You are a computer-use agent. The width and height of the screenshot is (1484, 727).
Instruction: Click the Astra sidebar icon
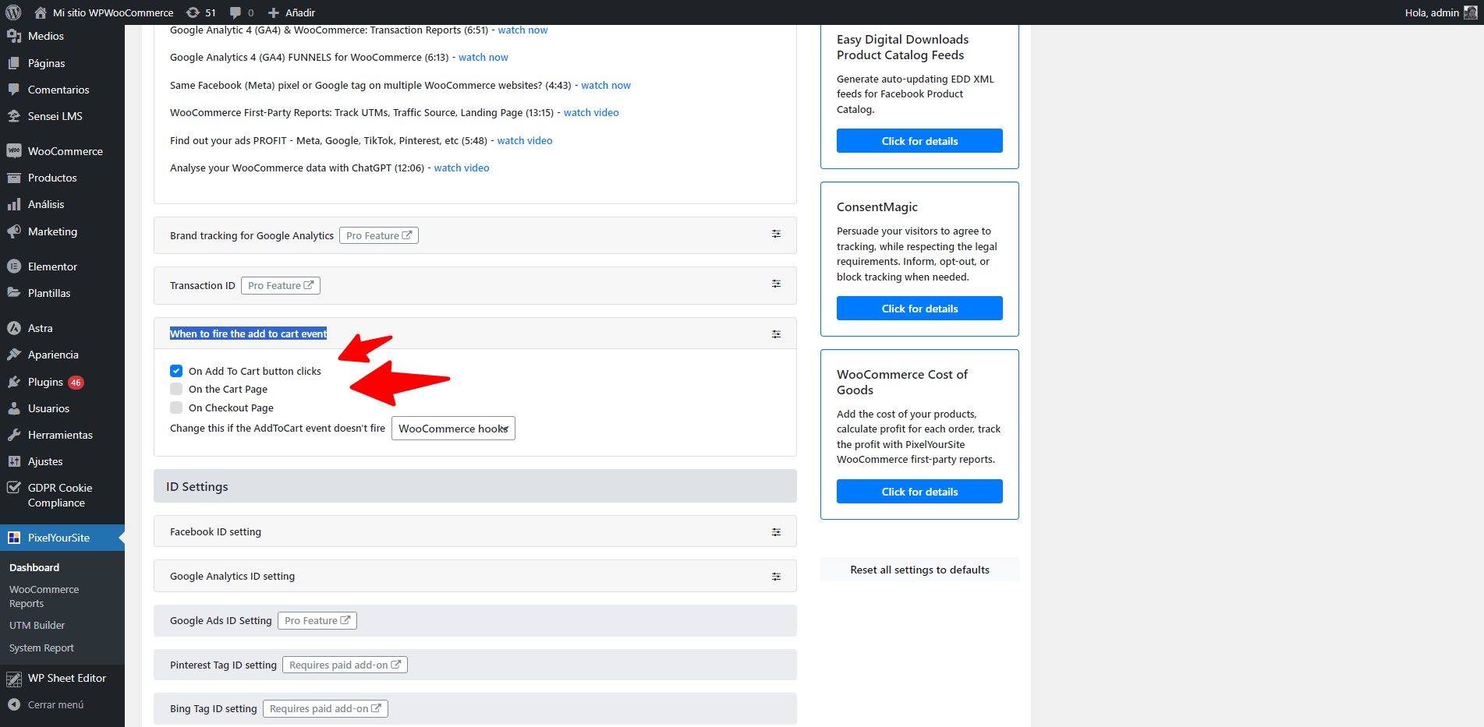tap(14, 328)
